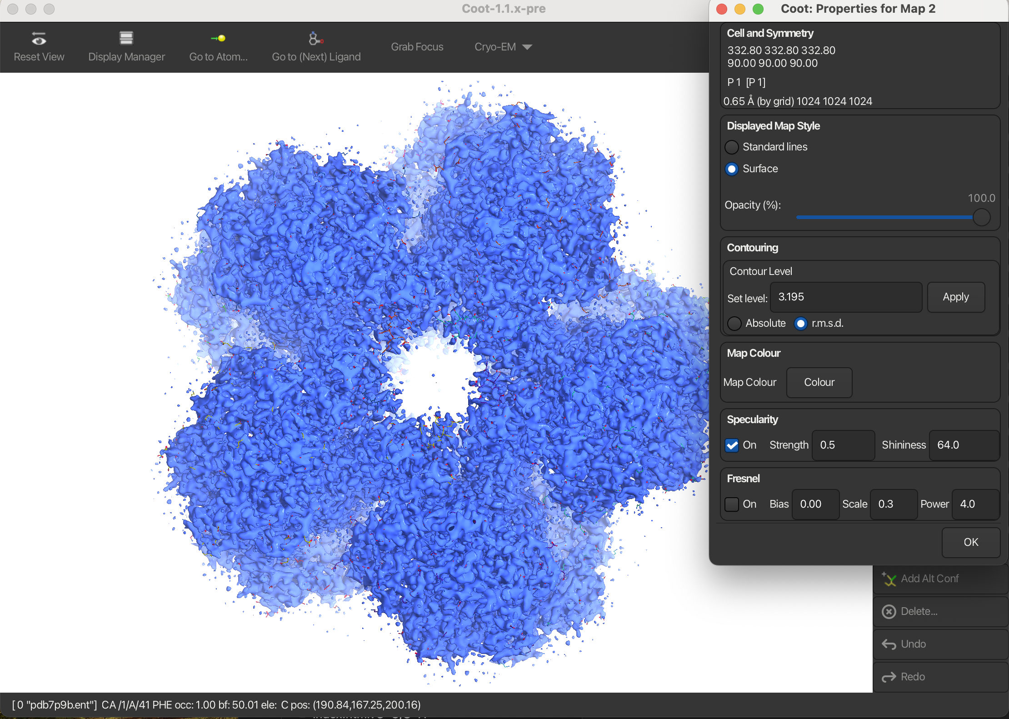This screenshot has height=719, width=1009.
Task: Click the Add Alt Conf icon
Action: [x=889, y=579]
